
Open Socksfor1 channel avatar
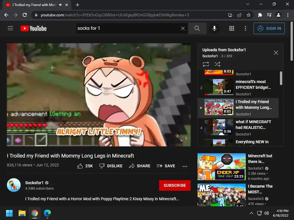[x=14, y=185]
